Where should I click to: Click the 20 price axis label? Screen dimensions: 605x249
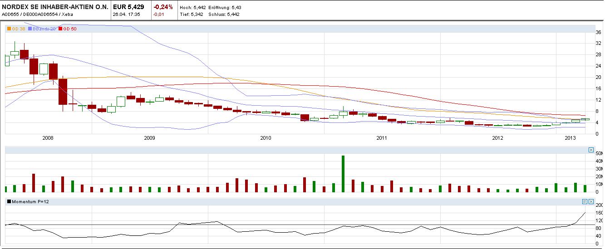point(598,77)
